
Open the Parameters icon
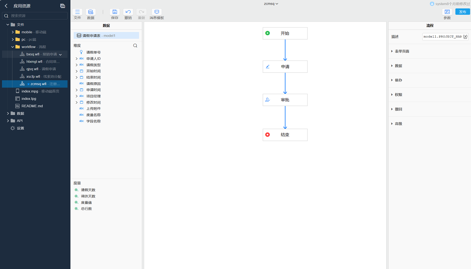click(447, 12)
